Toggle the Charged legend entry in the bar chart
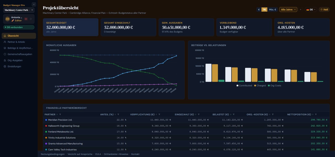 (260, 86)
